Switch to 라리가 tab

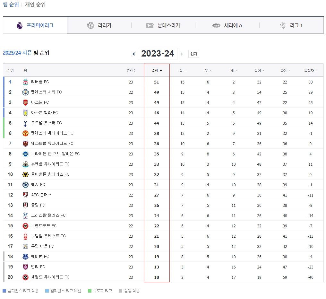[x=99, y=25]
